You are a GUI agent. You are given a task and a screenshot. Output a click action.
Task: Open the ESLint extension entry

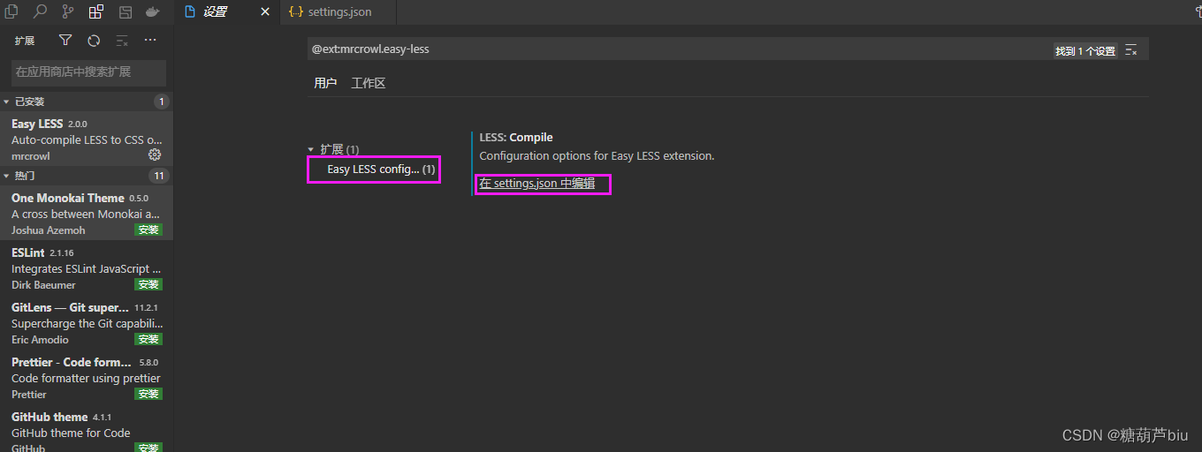[87, 268]
